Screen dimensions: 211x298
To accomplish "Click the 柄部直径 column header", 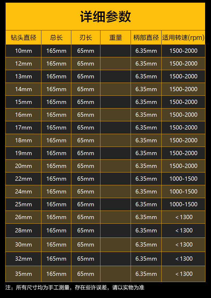I will pyautogui.click(x=146, y=38).
